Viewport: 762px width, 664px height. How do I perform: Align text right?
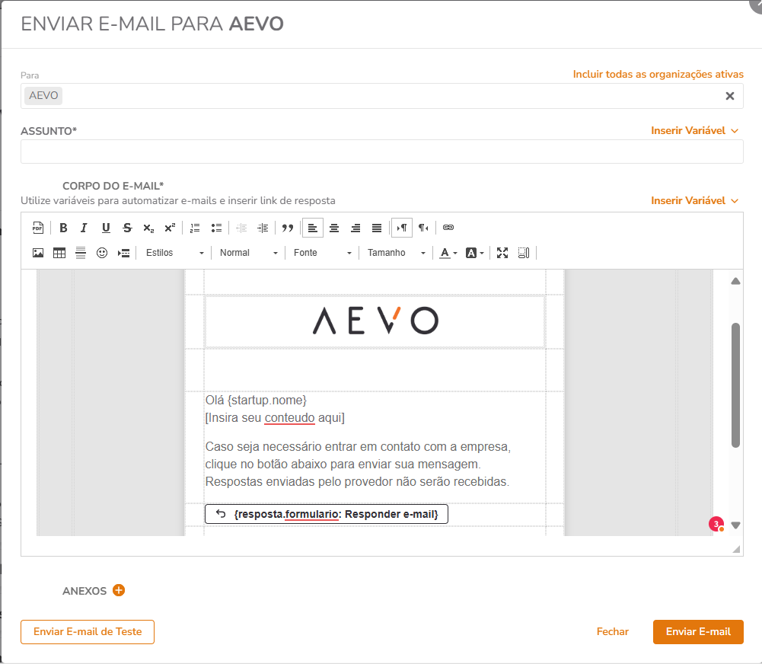click(355, 228)
